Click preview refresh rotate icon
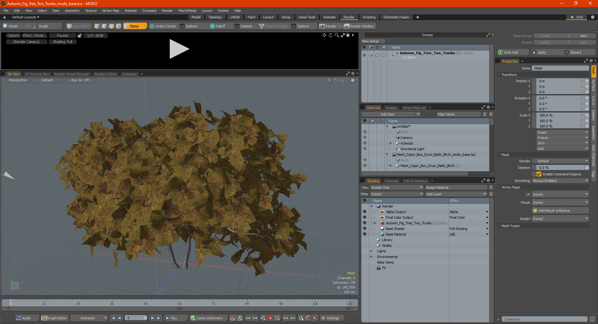Screen dimensions: 598x324 pyautogui.click(x=330, y=35)
